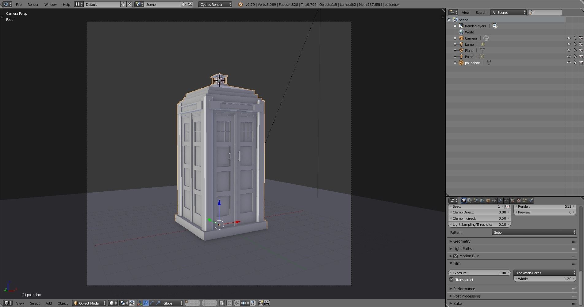584x307 pixels.
Task: Open the Global transform orientation dropdown
Action: (x=173, y=303)
